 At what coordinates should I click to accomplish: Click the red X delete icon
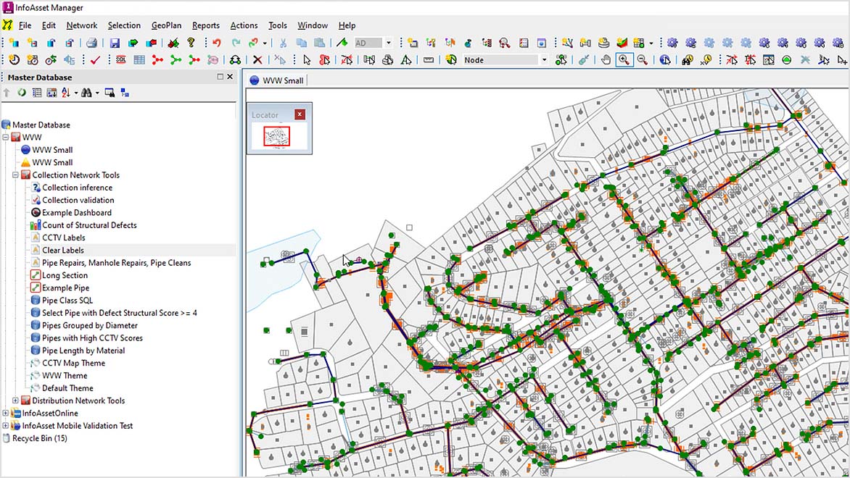pos(257,60)
